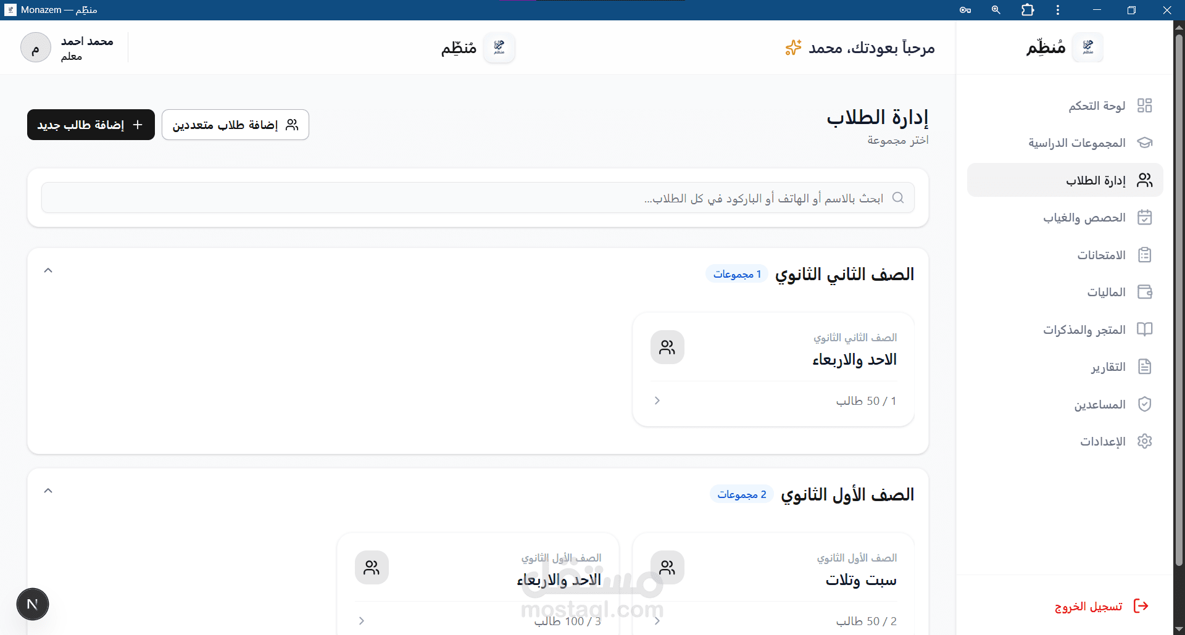
Task: Click wallet icon for الماليات
Action: point(1144,292)
